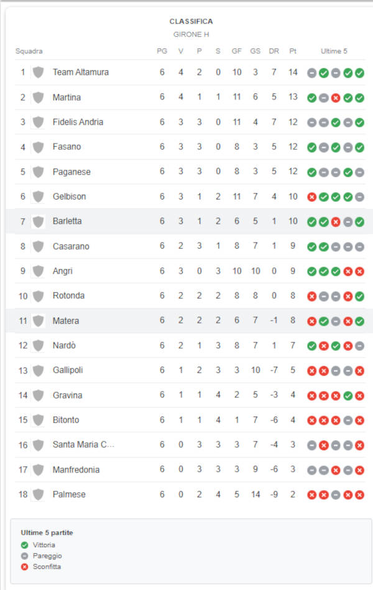Open the Fidelis Andria team link
Image resolution: width=373 pixels, height=590 pixels.
point(78,122)
